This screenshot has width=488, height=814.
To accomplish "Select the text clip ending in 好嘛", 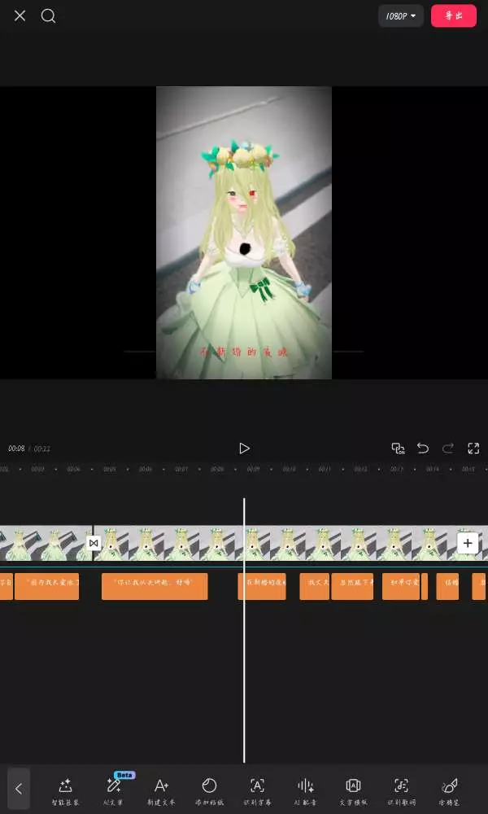I will 155,587.
